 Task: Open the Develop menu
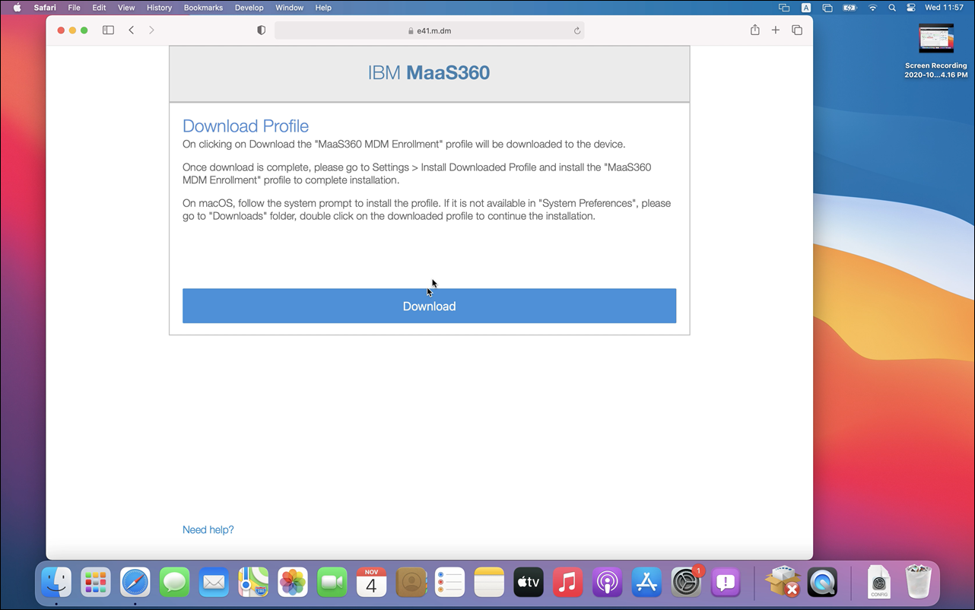[x=249, y=8]
